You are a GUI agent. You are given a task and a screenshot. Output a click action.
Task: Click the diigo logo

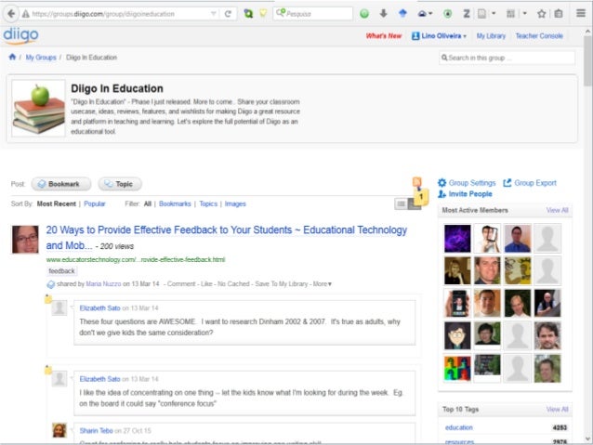click(x=20, y=35)
